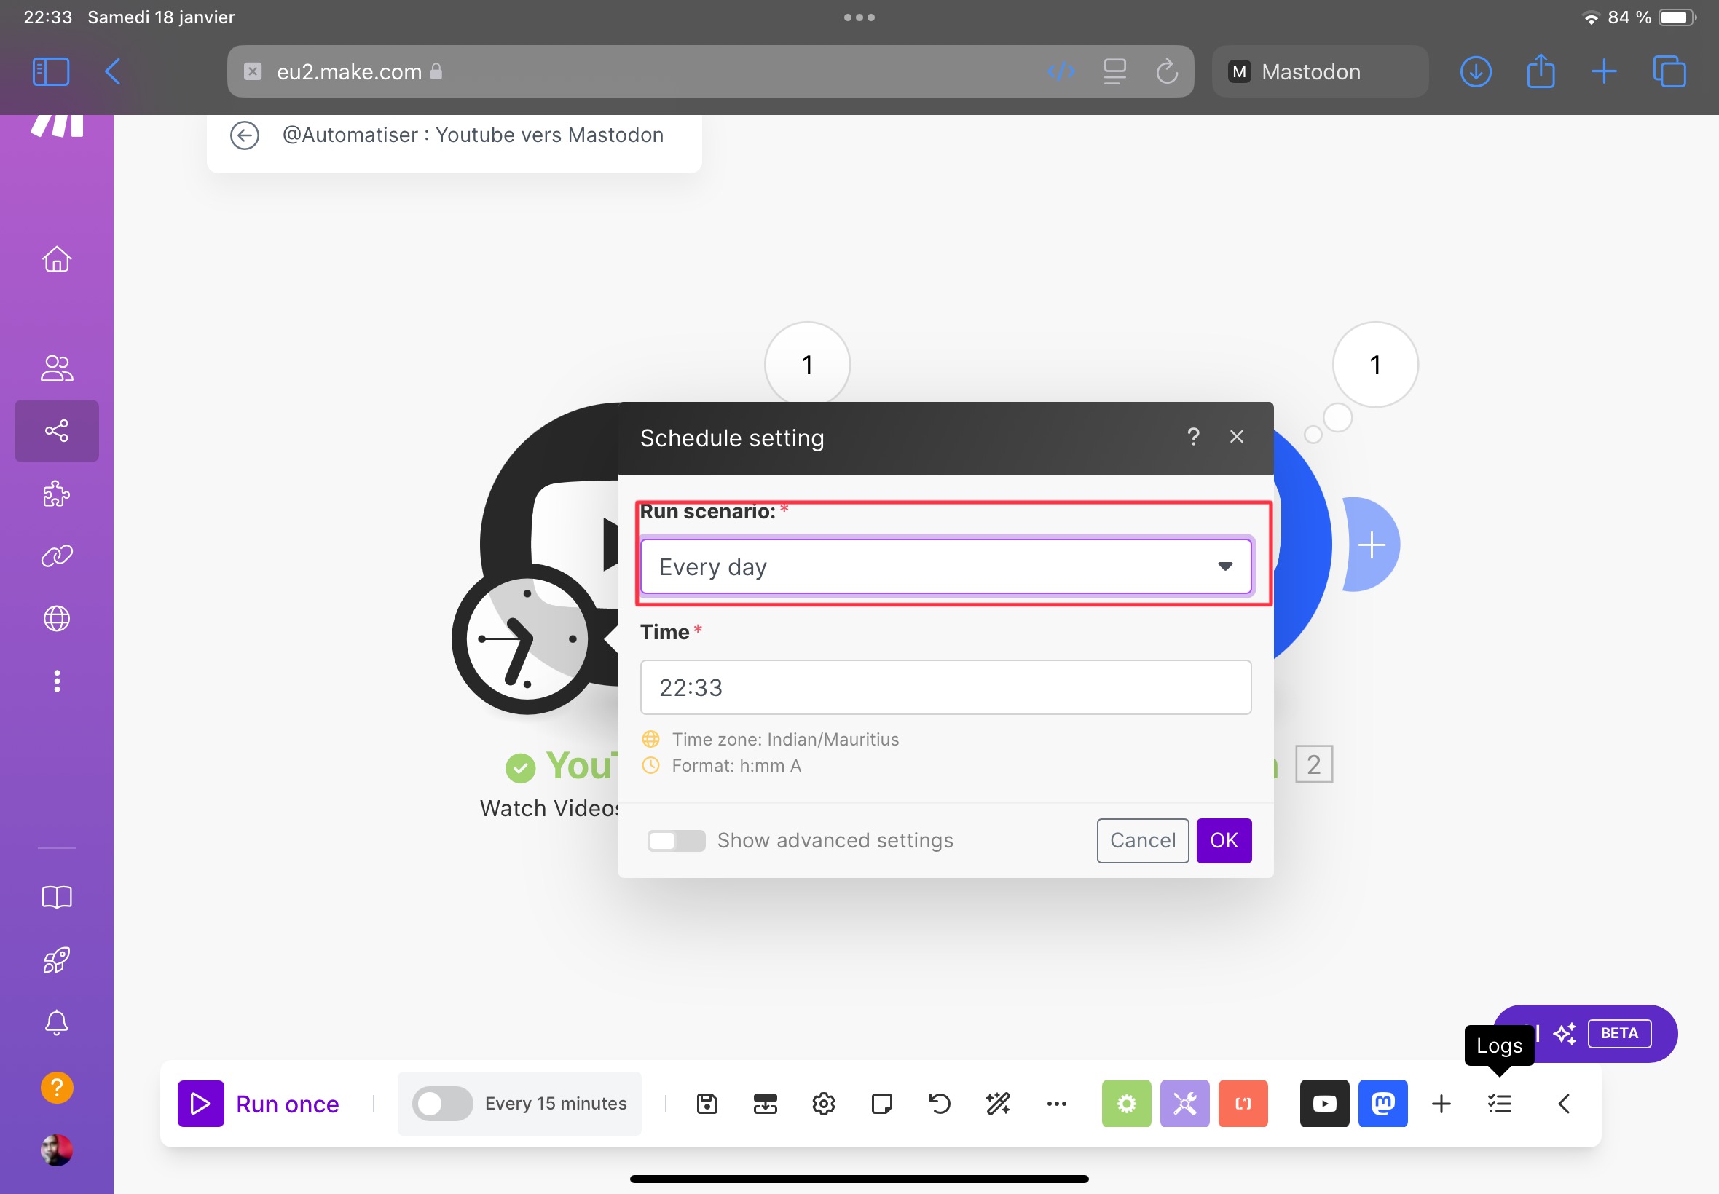The height and width of the screenshot is (1194, 1719).
Task: Click the magic wand auto-map icon
Action: (x=998, y=1104)
